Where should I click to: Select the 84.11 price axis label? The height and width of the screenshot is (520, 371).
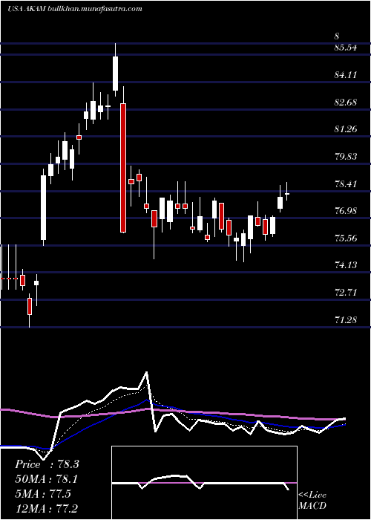tap(346, 75)
